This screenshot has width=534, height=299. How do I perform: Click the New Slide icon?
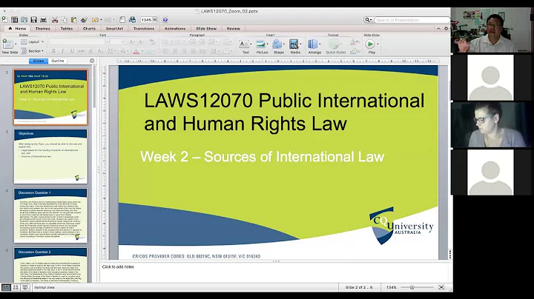7,44
